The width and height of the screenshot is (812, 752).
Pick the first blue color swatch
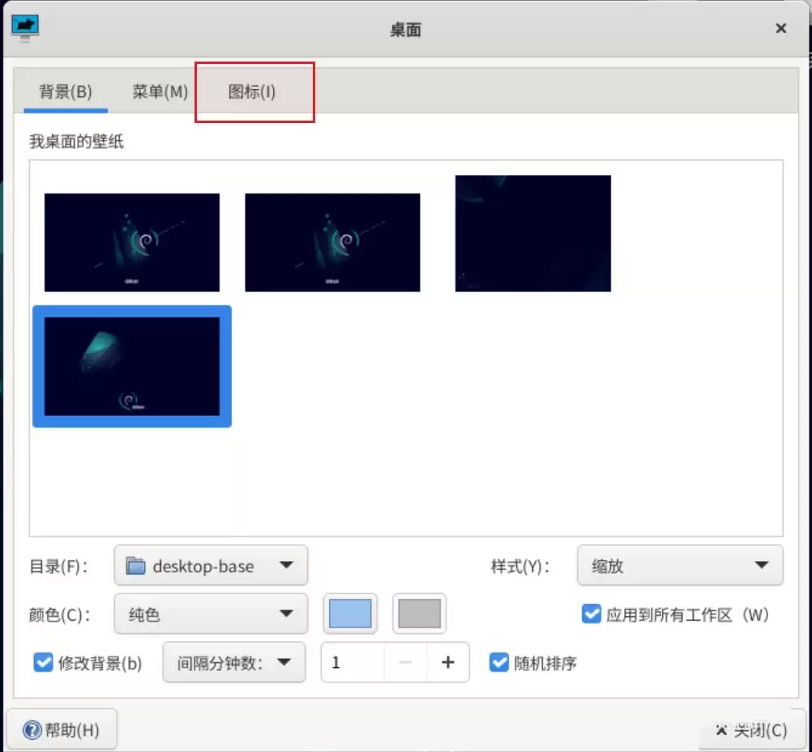click(x=350, y=614)
